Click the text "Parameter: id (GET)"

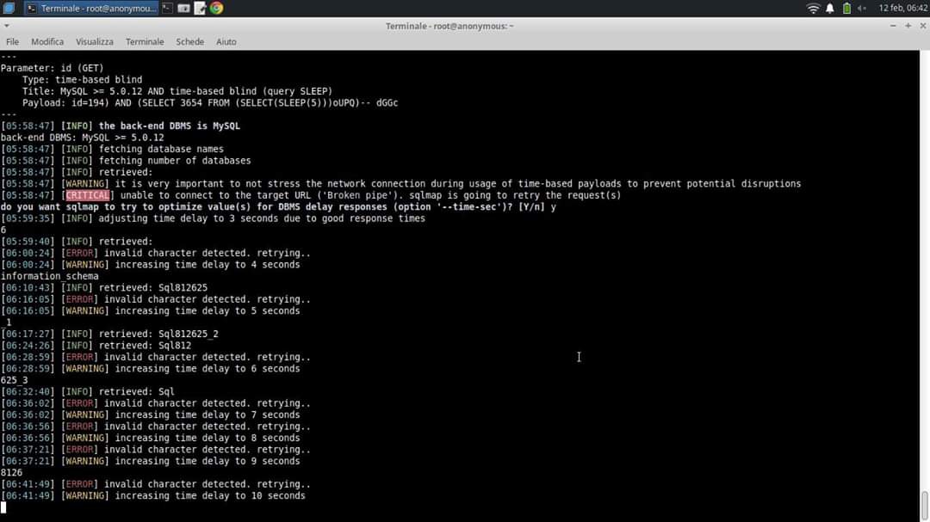53,68
